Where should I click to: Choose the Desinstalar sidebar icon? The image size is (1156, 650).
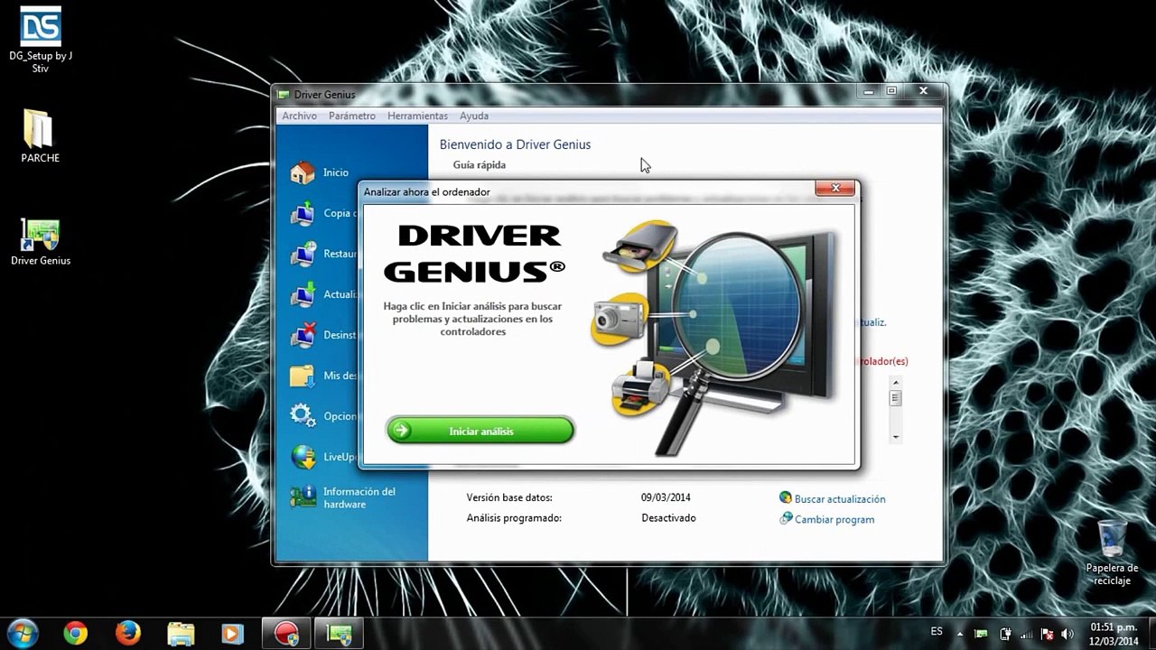pyautogui.click(x=303, y=335)
